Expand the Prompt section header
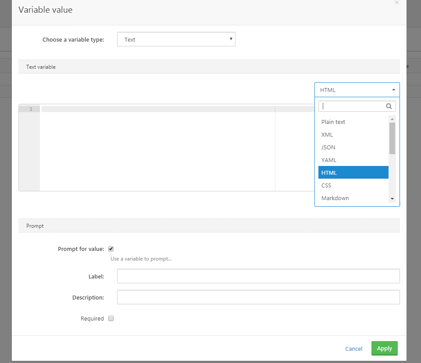Screen dimensions: 421x363 click(35, 226)
